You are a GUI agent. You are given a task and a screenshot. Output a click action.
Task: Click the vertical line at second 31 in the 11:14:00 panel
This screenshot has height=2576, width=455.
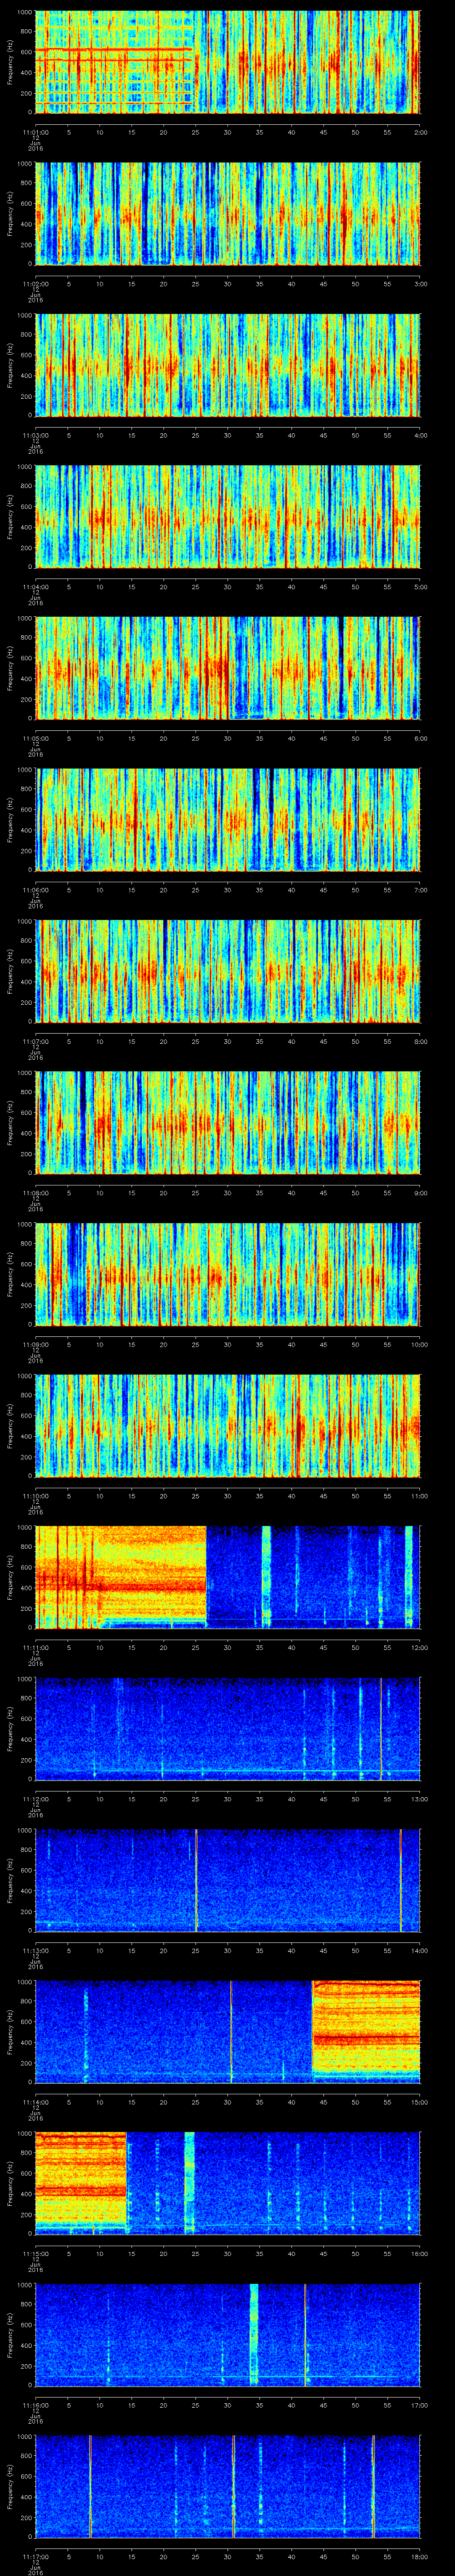tap(231, 2032)
